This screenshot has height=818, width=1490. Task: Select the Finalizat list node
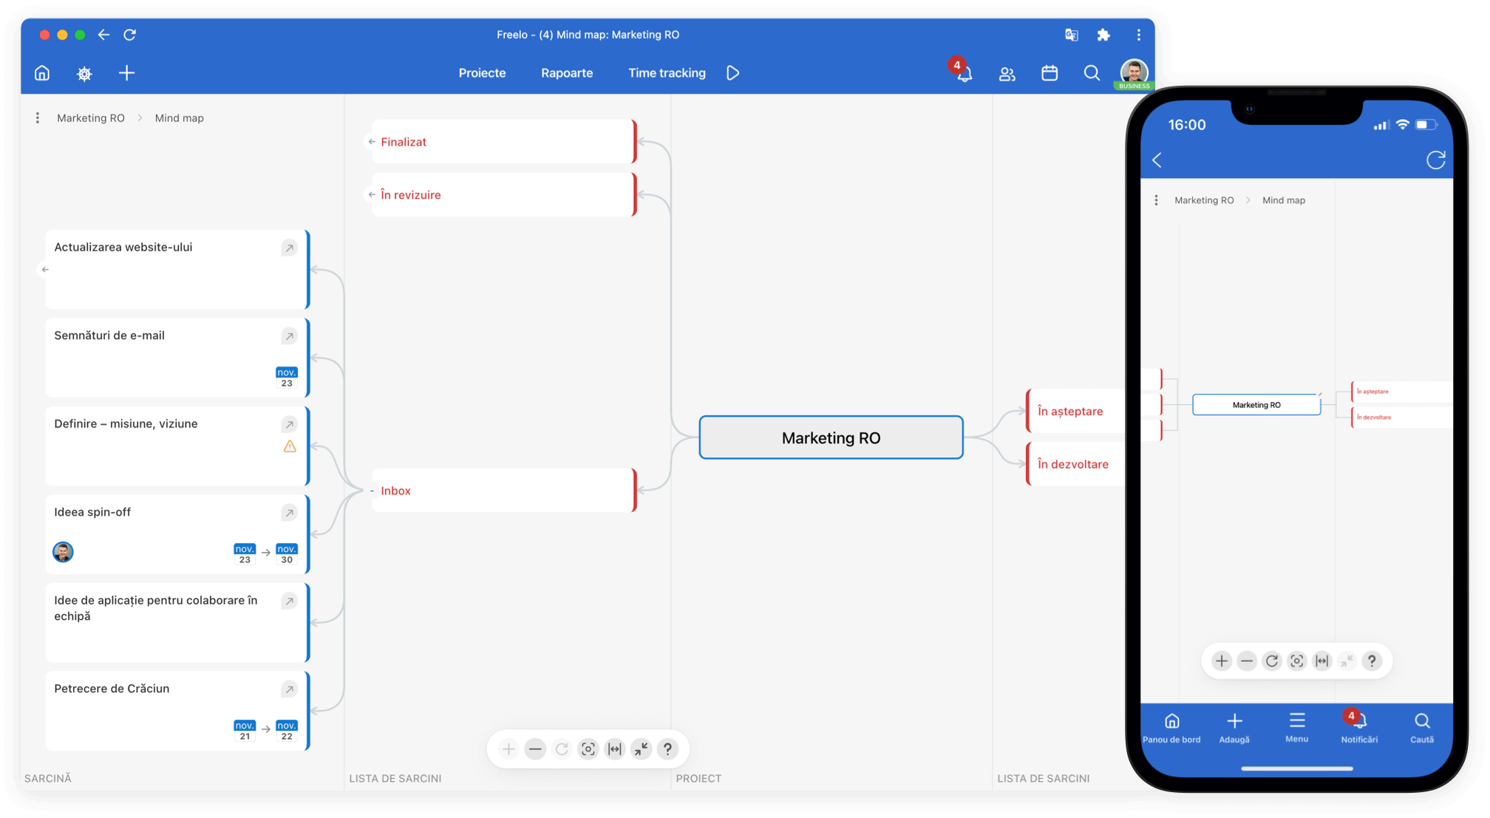(503, 141)
